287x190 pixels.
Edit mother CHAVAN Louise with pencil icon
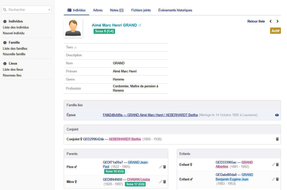click(161, 182)
